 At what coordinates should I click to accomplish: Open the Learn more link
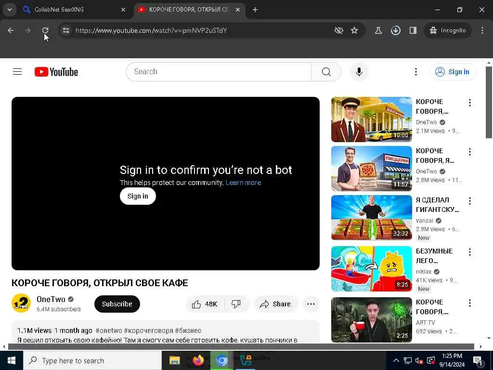(x=243, y=183)
